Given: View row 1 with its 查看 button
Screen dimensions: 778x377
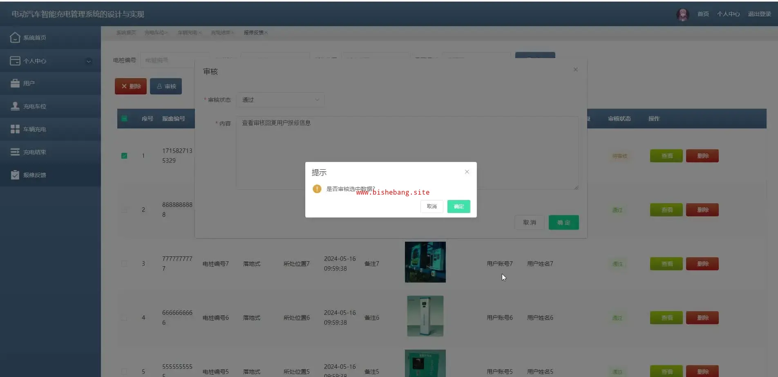Looking at the screenshot, I should (666, 156).
